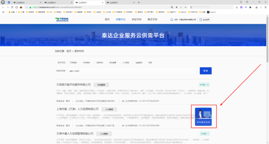Click the scissors screenshot tool icon
The width and height of the screenshot is (269, 144).
(x=237, y=7)
